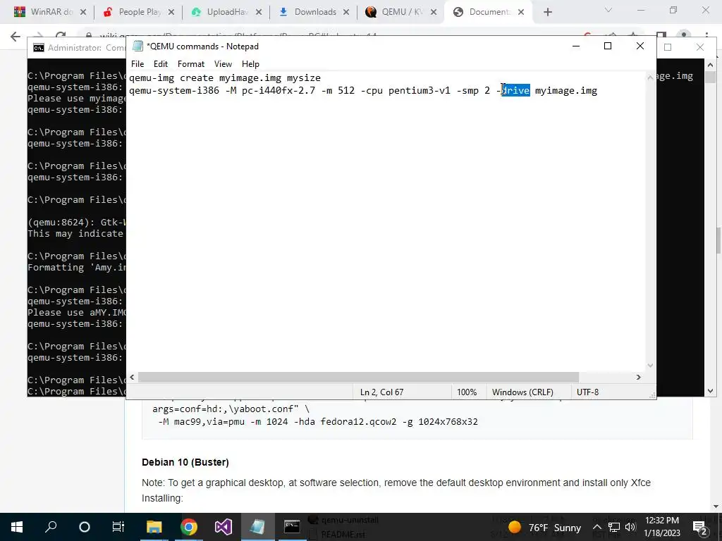This screenshot has width=722, height=541.
Task: Open Chrome tab search chevron
Action: [x=608, y=10]
